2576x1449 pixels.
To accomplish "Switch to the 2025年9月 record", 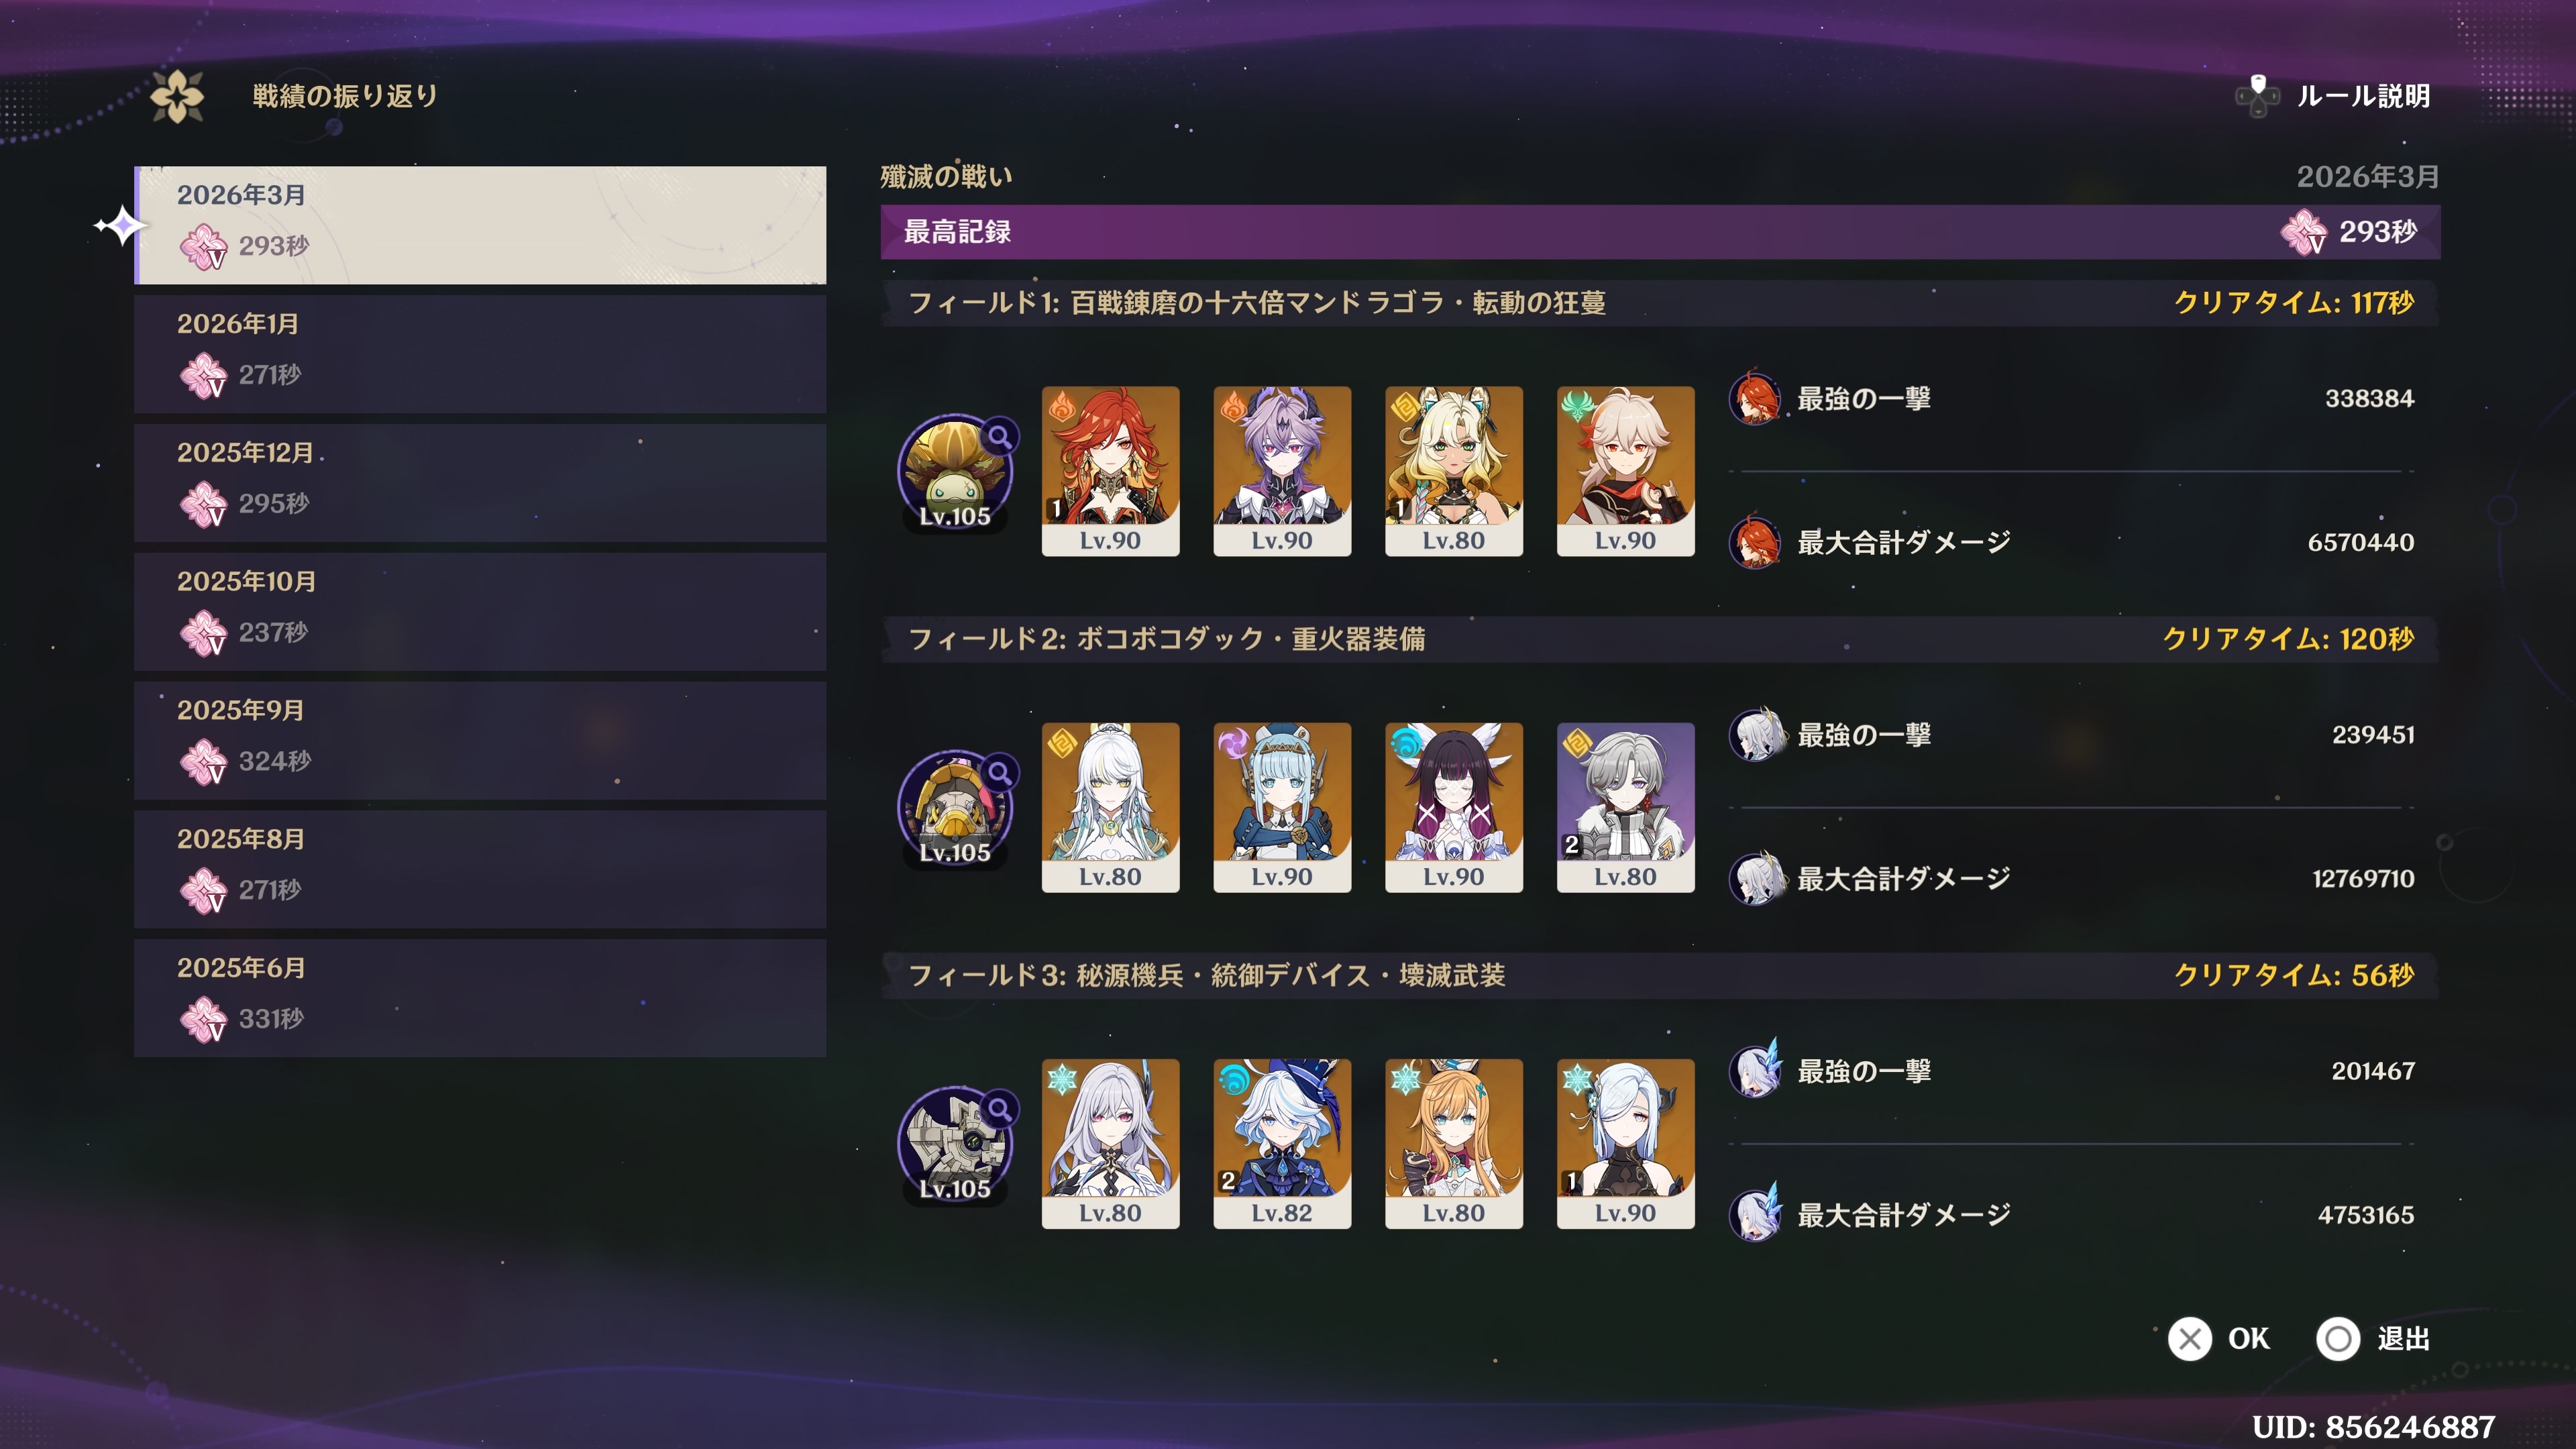I will point(480,741).
